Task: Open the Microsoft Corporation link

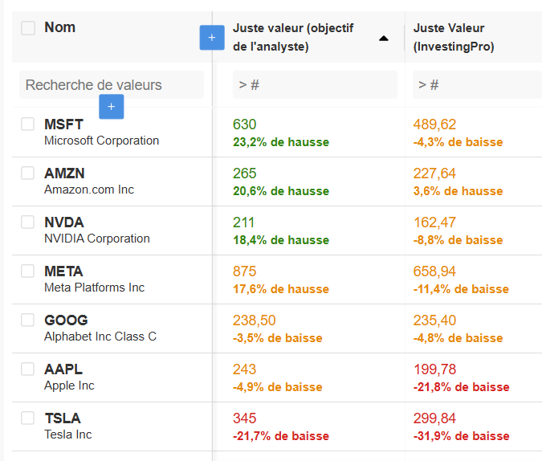Action: click(101, 141)
